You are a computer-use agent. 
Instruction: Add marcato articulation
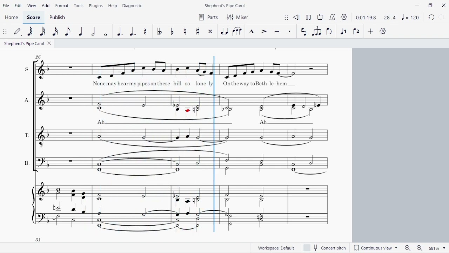pos(252,32)
